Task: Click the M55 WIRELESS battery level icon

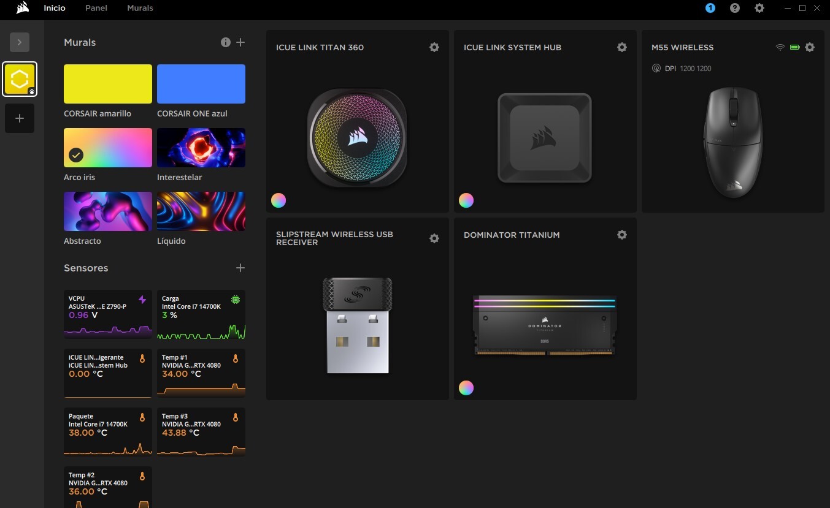Action: (795, 47)
